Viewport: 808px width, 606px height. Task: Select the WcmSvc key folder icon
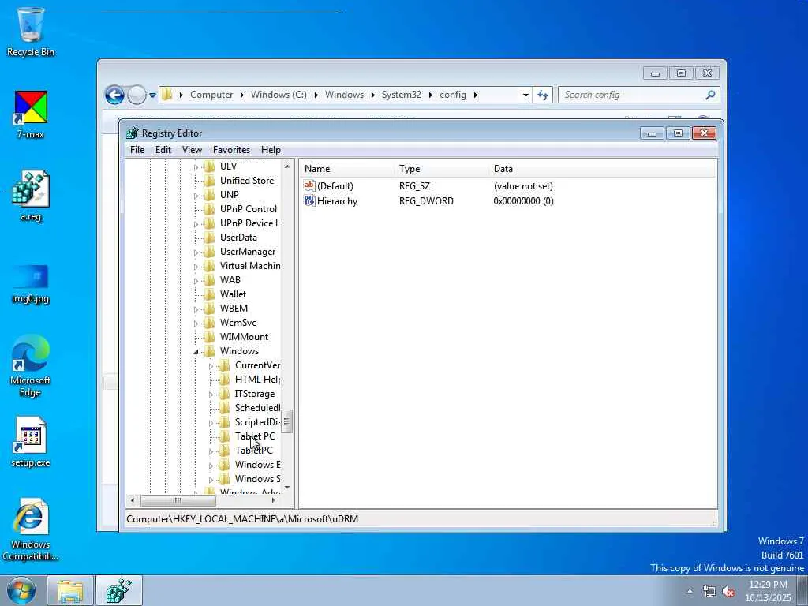[x=209, y=323]
